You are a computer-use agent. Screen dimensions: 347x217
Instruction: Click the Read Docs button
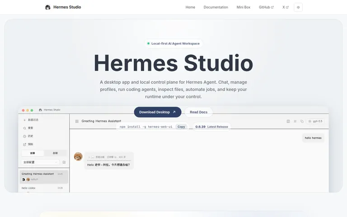click(x=198, y=112)
